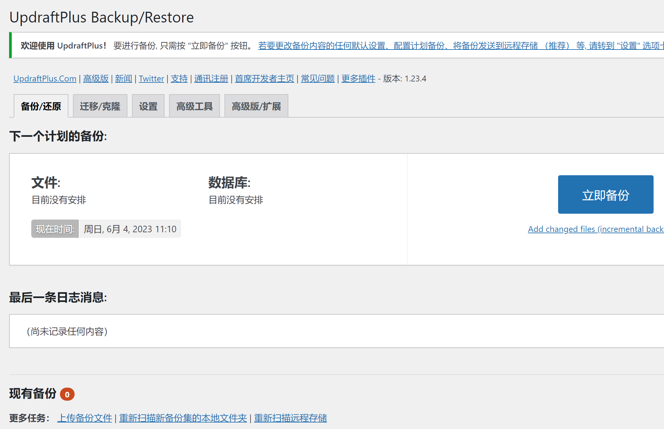Open the 新闻 link
This screenshot has height=429, width=664.
pos(123,79)
